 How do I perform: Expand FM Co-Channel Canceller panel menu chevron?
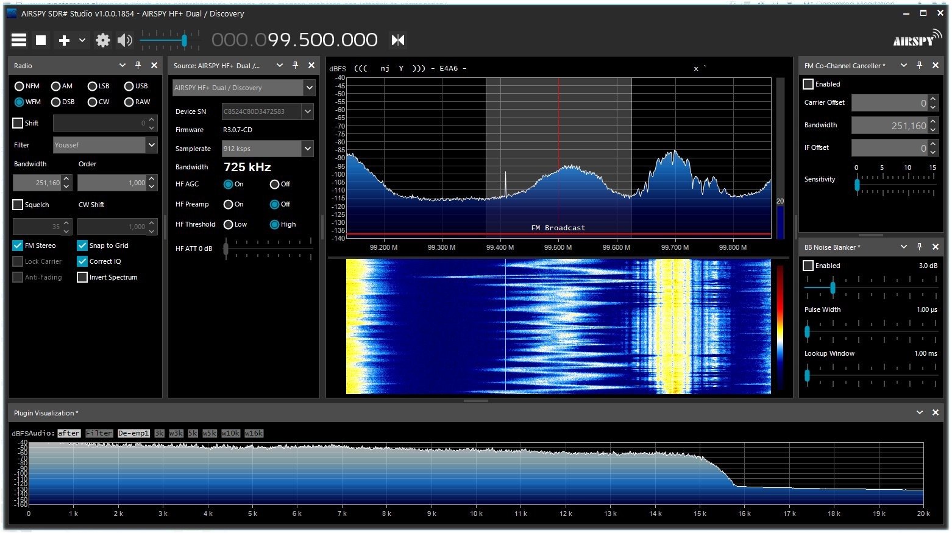[904, 65]
